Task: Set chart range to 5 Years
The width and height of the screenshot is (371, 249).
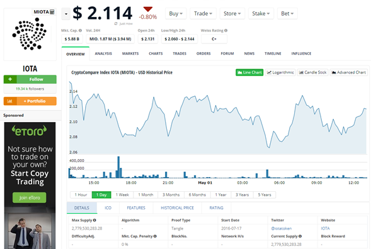Action: (x=265, y=195)
